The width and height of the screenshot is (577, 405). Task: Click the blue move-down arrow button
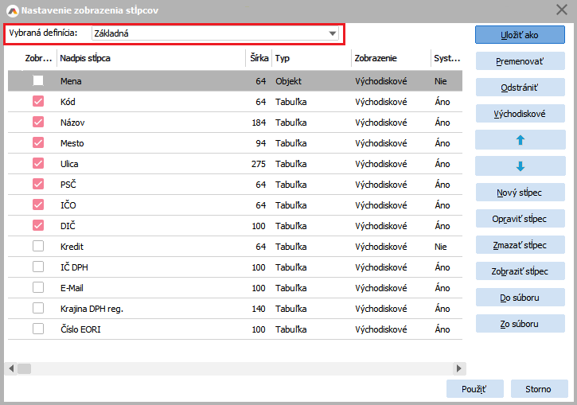[x=520, y=166]
